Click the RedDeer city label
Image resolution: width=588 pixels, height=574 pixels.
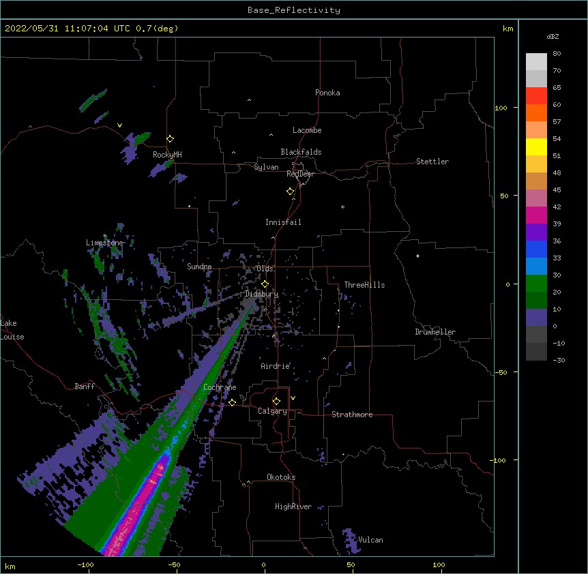point(300,174)
